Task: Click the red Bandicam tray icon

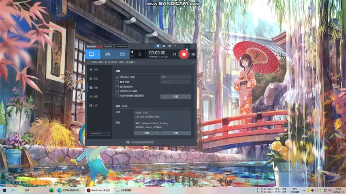Action: [x=312, y=190]
